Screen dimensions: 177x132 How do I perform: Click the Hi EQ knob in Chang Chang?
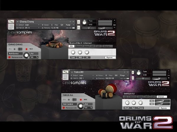pyautogui.click(x=87, y=52)
